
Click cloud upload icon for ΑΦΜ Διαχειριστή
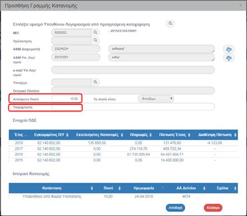click(229, 50)
